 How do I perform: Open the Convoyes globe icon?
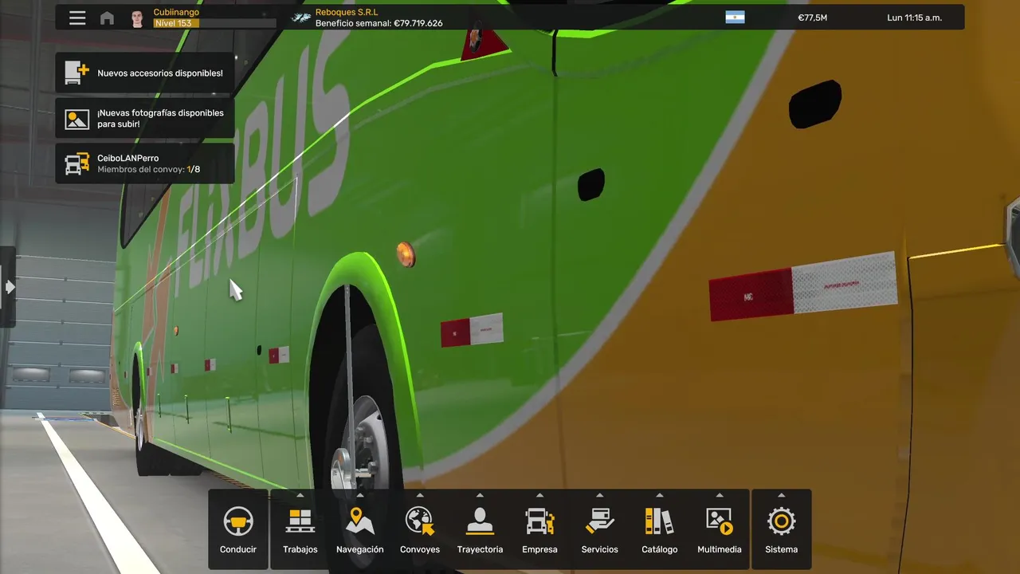(420, 521)
